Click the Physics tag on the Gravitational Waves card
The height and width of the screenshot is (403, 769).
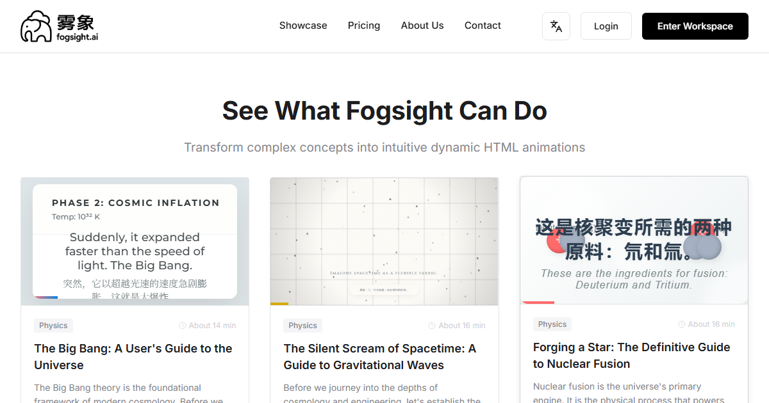click(x=302, y=326)
